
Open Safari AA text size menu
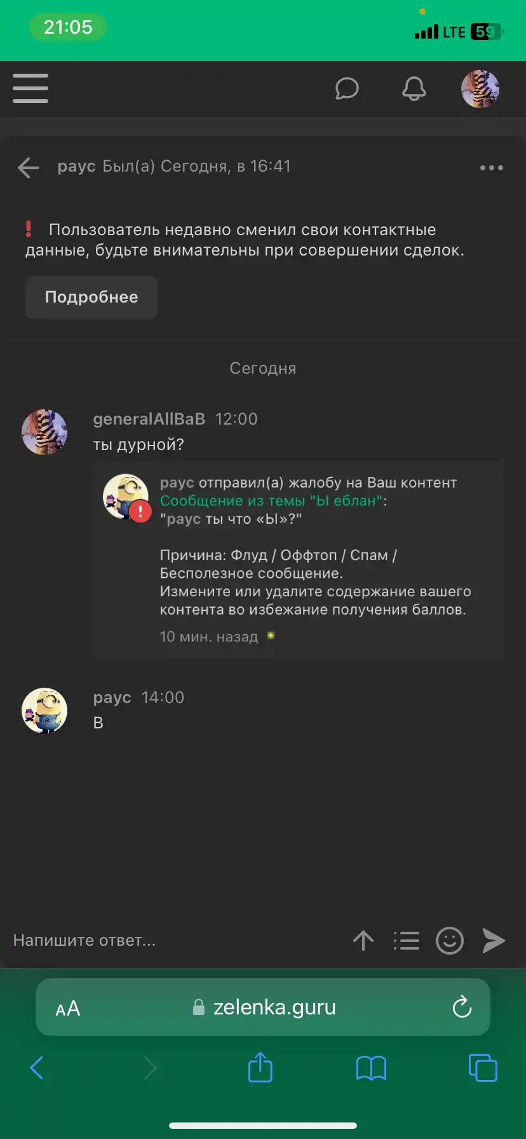[x=68, y=1009]
